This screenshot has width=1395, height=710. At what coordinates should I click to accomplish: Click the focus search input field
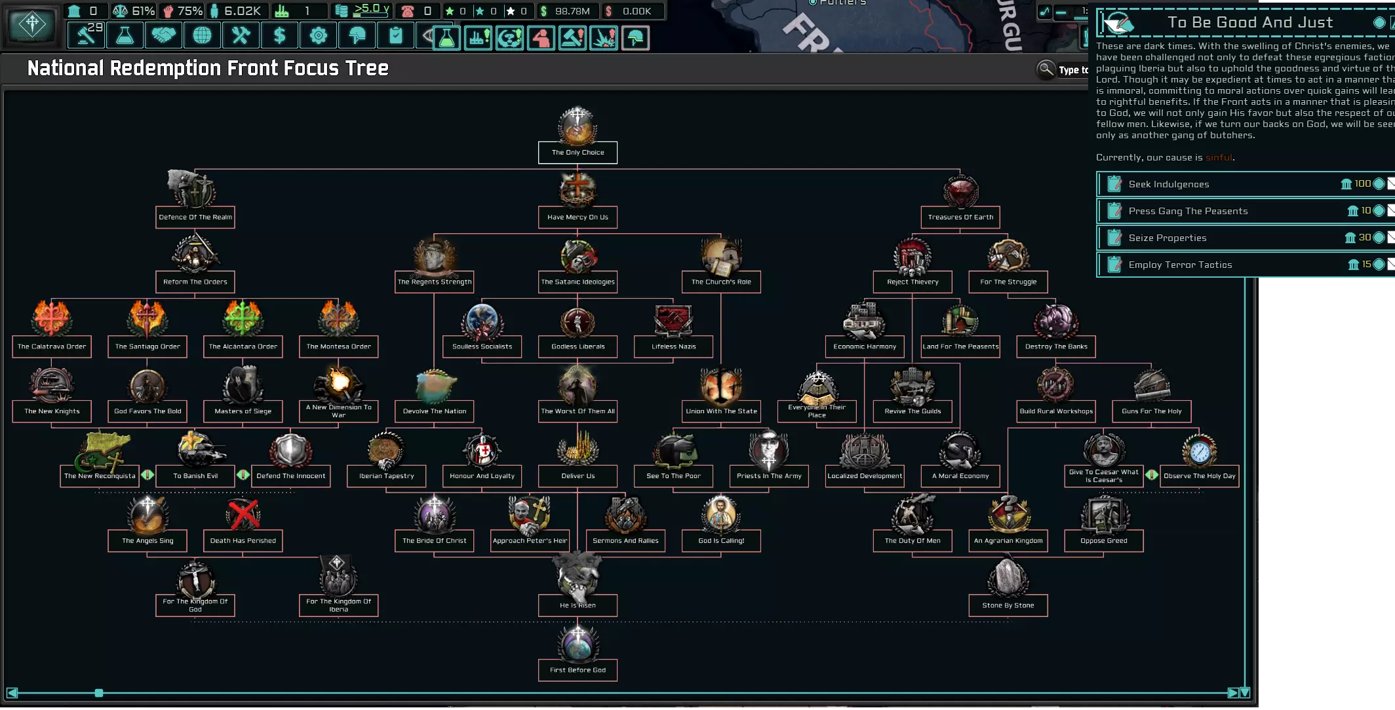pyautogui.click(x=1073, y=70)
